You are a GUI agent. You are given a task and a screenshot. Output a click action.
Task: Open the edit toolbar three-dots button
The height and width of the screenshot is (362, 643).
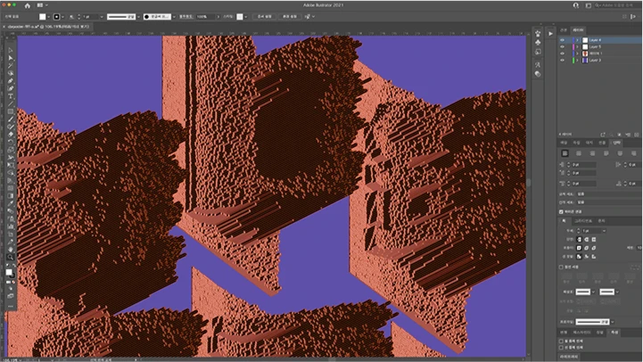[x=10, y=306]
